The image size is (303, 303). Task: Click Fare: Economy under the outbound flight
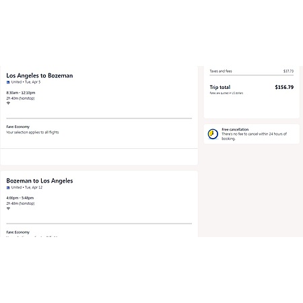tap(18, 127)
